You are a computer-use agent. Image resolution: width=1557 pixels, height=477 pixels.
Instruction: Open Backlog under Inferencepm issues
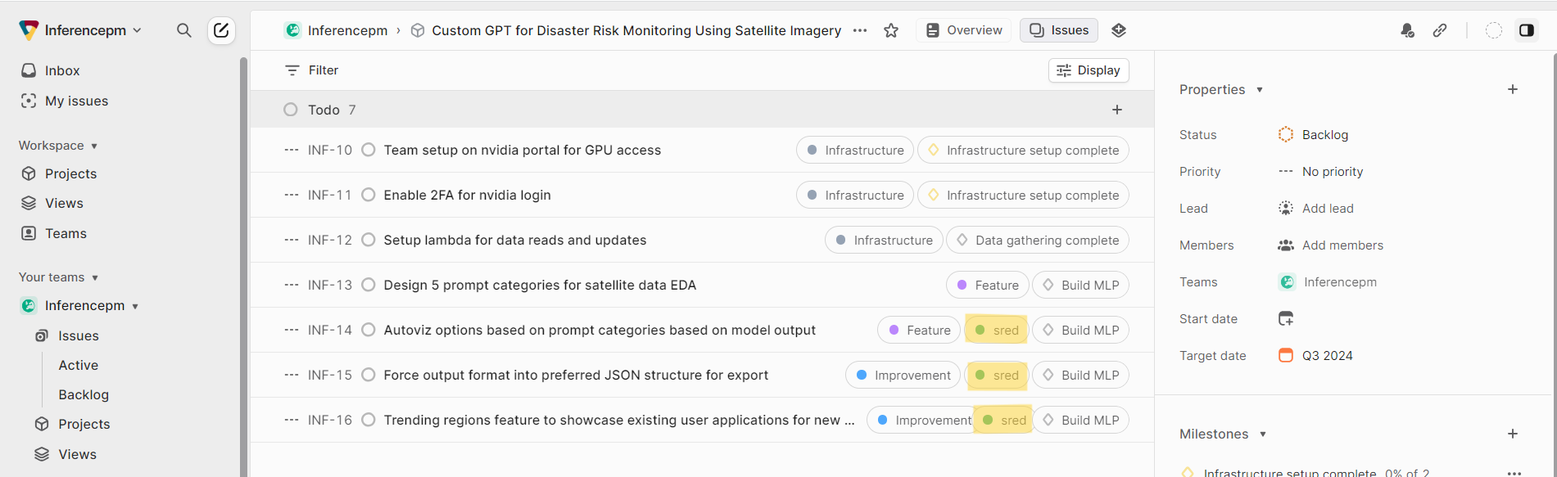pos(84,394)
